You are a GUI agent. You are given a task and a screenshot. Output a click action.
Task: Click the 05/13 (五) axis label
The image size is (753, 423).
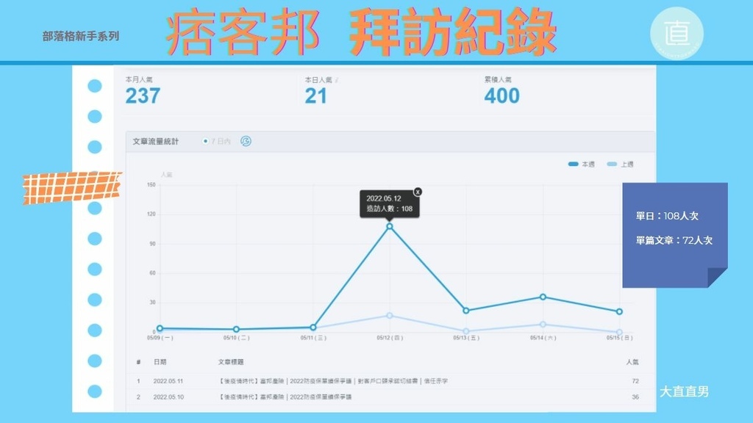click(x=465, y=338)
